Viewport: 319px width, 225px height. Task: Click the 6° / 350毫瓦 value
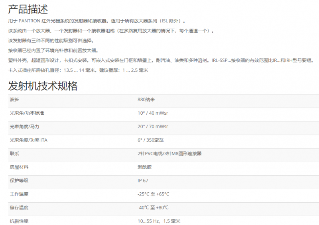(151, 140)
